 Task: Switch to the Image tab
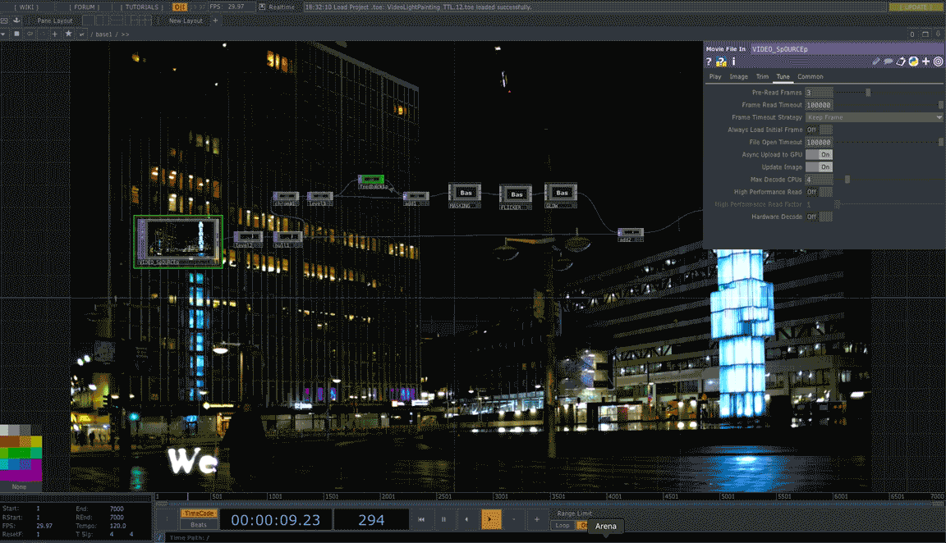[x=738, y=76]
